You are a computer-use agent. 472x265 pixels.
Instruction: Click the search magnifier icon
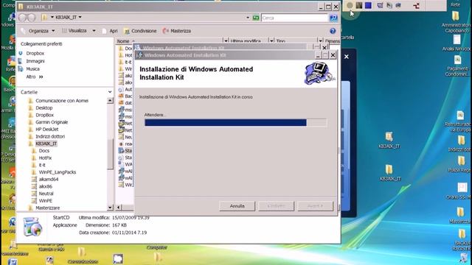(x=333, y=18)
